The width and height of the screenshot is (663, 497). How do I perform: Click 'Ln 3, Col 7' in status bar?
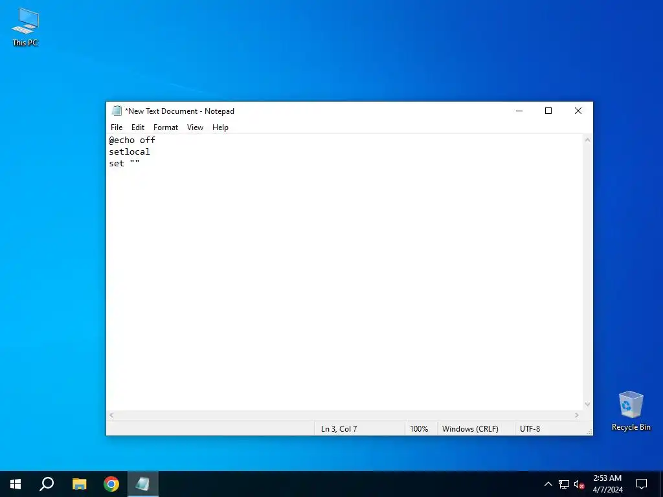pos(339,428)
